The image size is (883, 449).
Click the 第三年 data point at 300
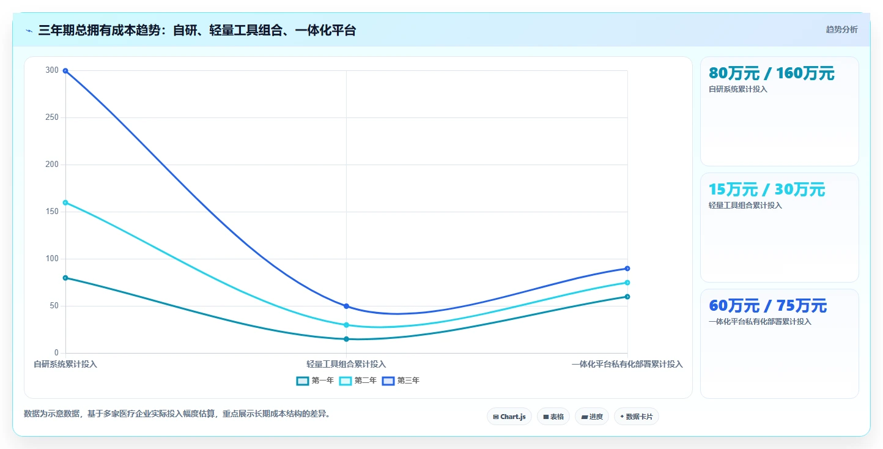[65, 71]
